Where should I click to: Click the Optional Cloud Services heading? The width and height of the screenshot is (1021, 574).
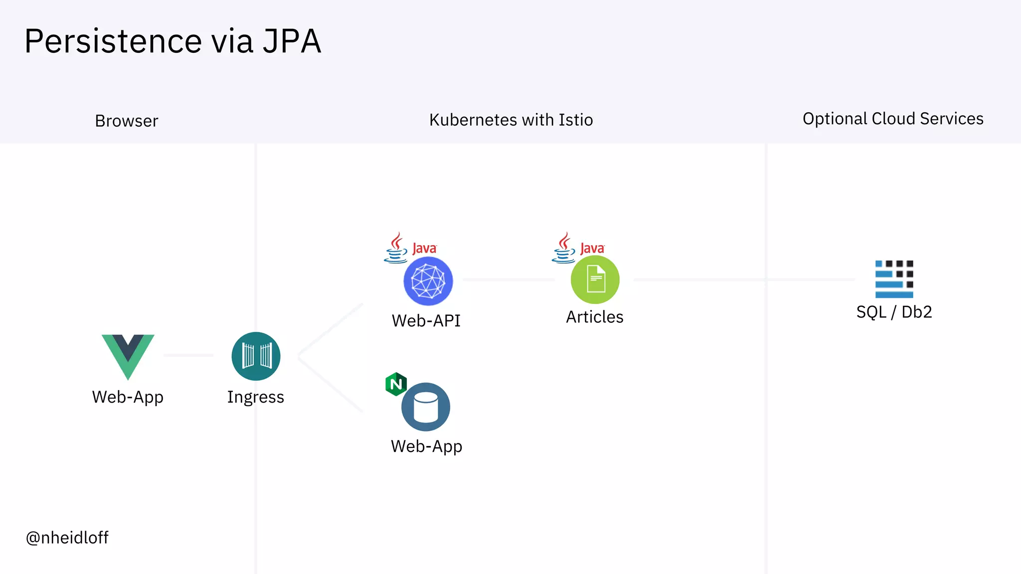click(893, 119)
